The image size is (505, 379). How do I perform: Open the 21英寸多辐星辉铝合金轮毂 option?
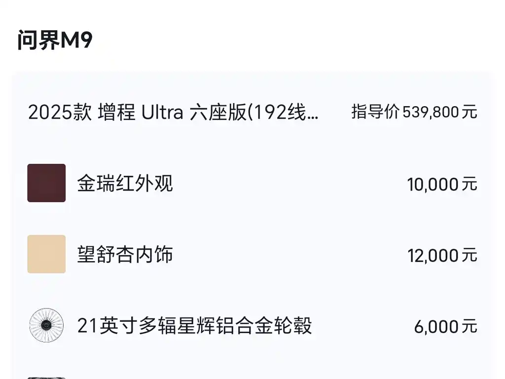tap(252, 326)
